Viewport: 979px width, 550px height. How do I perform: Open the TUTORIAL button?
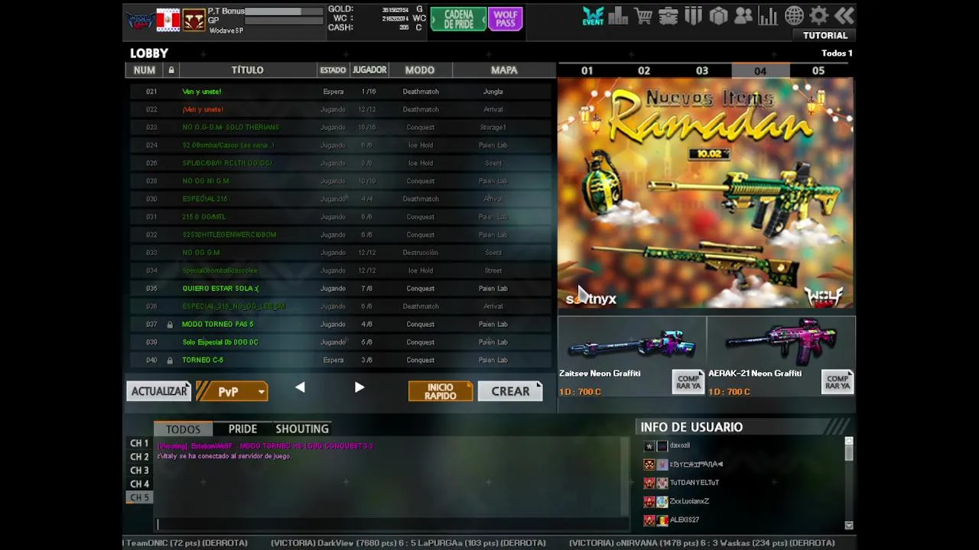[x=825, y=35]
